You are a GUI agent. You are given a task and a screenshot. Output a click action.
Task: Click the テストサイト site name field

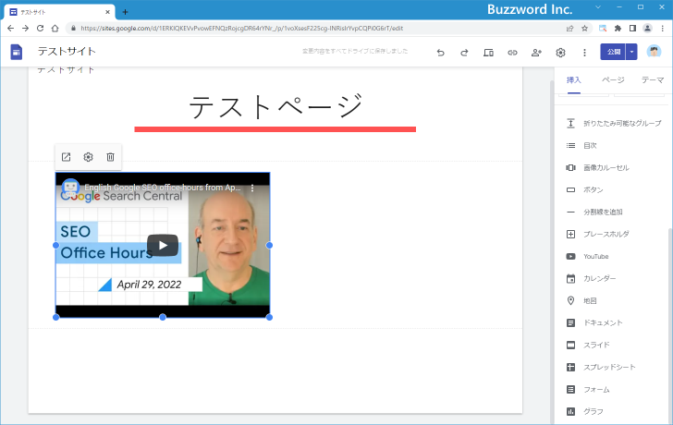coord(67,52)
